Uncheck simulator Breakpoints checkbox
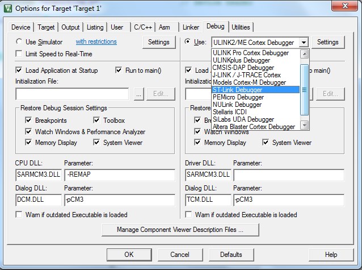 pos(28,120)
